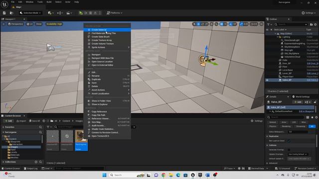Select PlayerStart in the Outliner

click(x=288, y=77)
